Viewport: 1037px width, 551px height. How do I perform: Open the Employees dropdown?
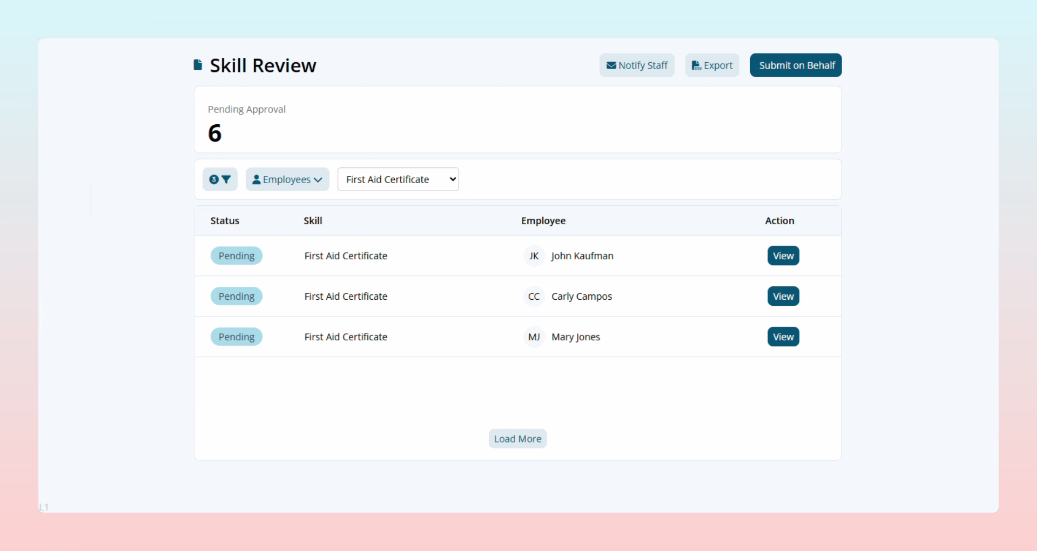point(287,179)
